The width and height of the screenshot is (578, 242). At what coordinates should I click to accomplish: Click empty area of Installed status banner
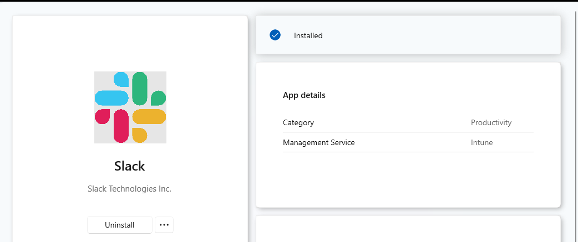pos(442,35)
